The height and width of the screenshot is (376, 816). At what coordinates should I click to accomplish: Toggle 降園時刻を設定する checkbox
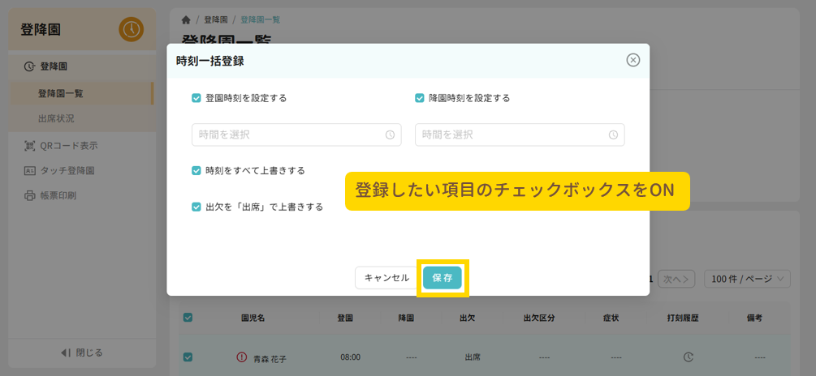click(420, 98)
